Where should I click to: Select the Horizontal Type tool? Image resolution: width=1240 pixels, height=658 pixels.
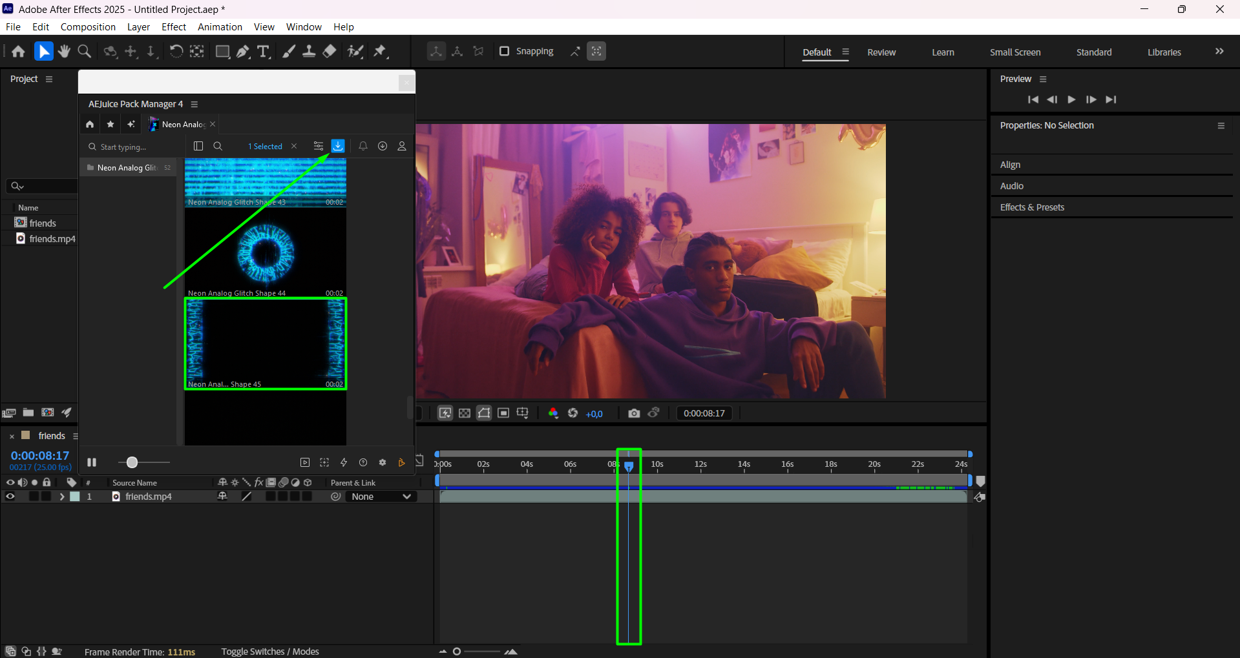coord(263,52)
